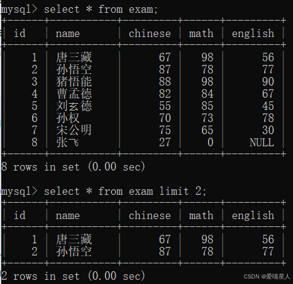Click the chinese score 27 for 张飞
This screenshot has height=284, width=293.
coord(165,143)
